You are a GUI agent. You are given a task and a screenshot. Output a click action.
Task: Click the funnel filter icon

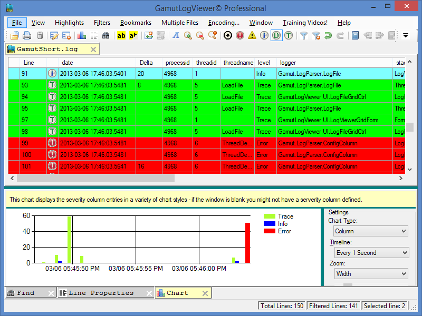coord(304,35)
